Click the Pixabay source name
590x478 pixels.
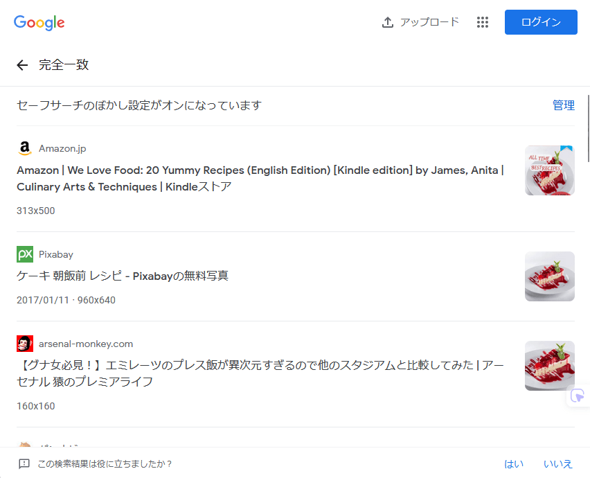(x=56, y=254)
